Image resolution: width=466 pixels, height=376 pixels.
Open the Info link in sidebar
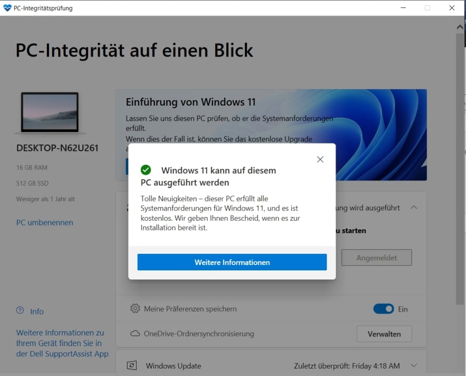coord(37,311)
